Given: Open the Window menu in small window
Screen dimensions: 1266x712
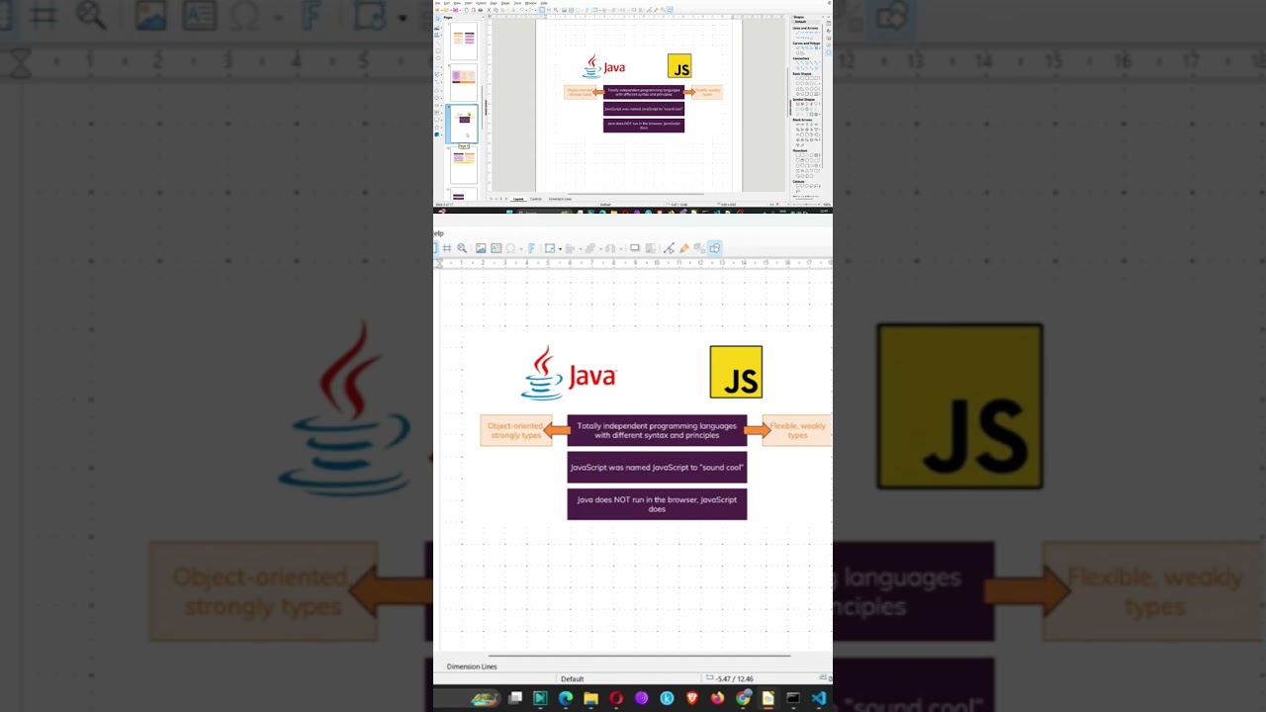Looking at the screenshot, I should tap(531, 3).
